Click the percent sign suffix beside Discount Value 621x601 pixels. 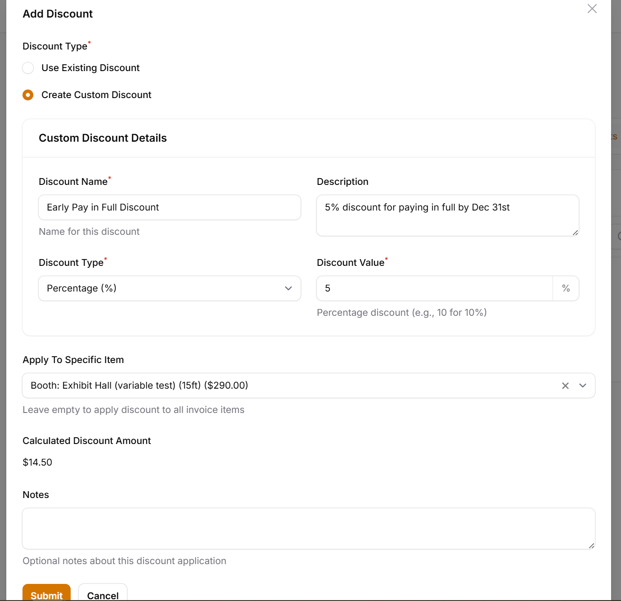[x=566, y=288]
